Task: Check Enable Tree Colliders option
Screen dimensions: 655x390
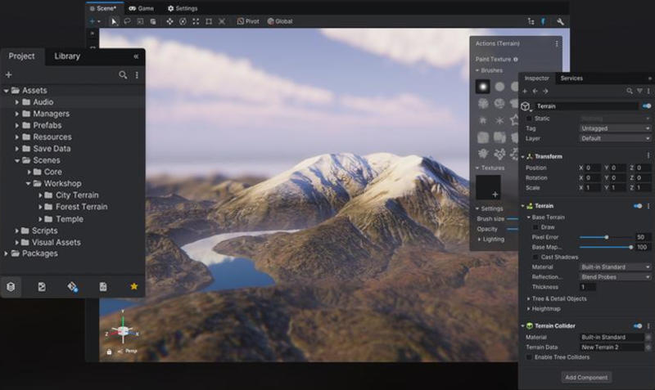Action: coord(529,357)
